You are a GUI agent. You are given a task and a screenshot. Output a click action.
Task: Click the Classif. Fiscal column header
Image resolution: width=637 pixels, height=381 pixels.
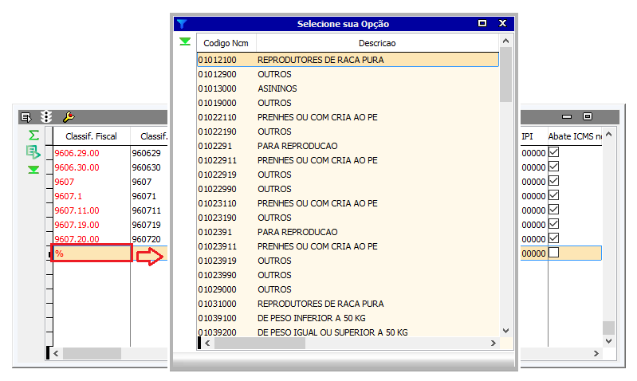[92, 136]
